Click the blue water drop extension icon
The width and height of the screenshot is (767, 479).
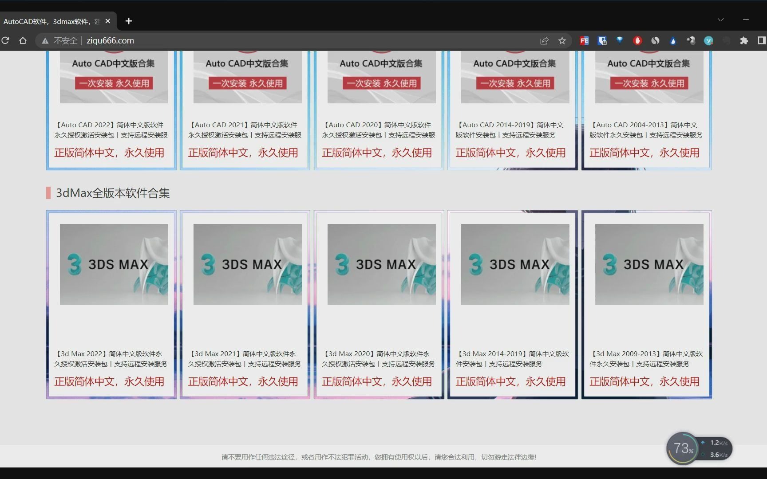coord(673,40)
